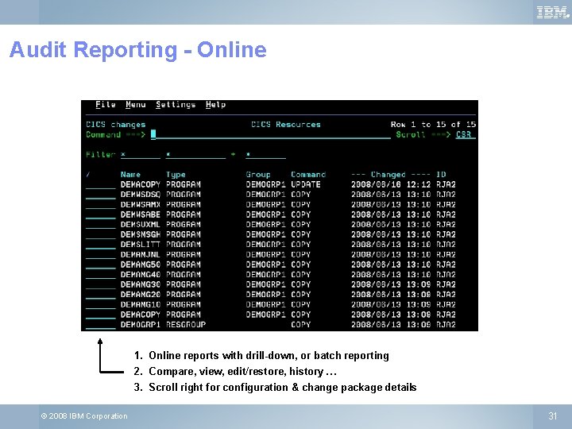The image size is (572, 429).
Task: Click the Type column header
Action: [176, 175]
